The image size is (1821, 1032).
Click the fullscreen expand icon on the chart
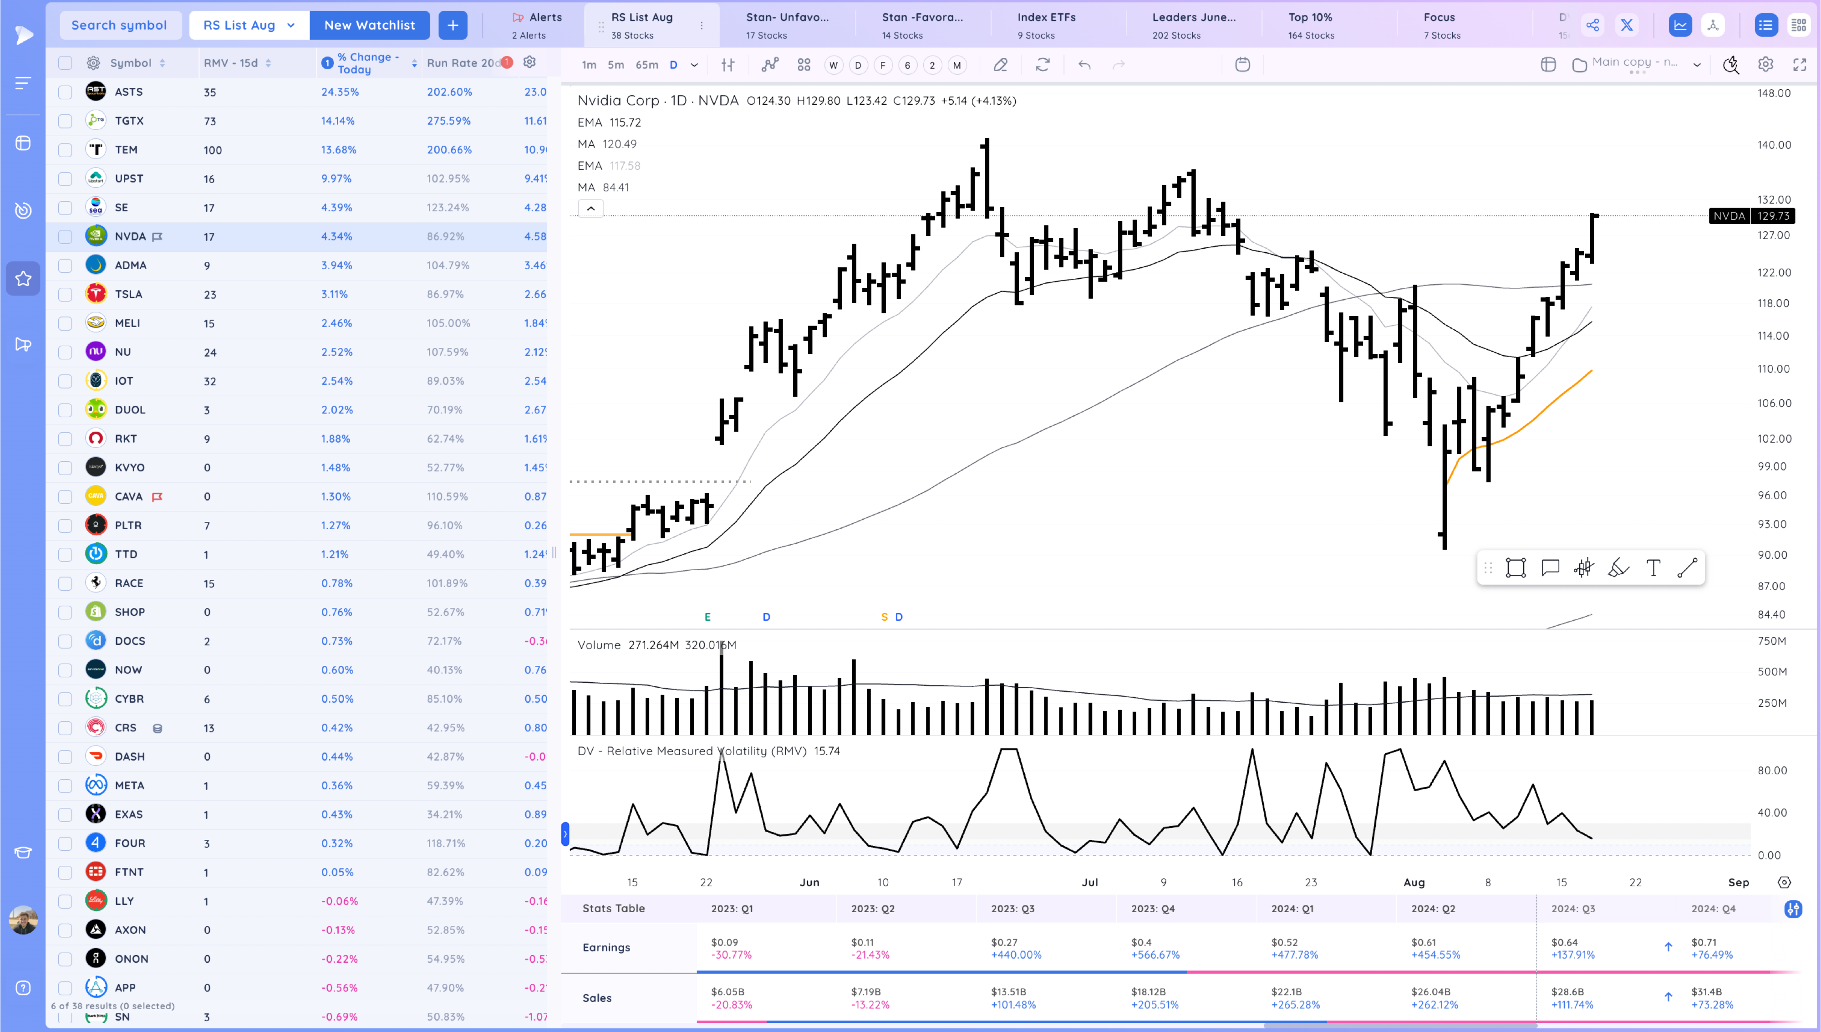1800,65
